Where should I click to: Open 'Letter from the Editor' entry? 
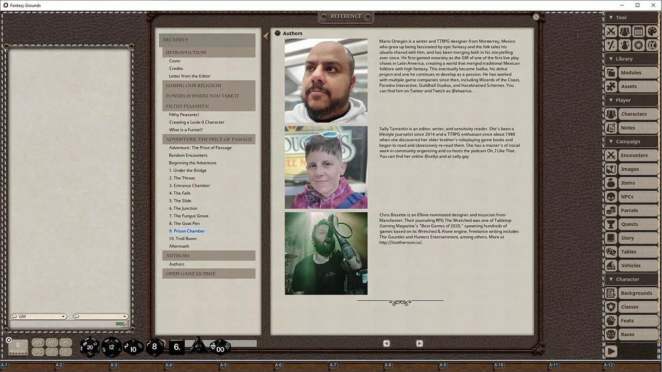click(189, 76)
